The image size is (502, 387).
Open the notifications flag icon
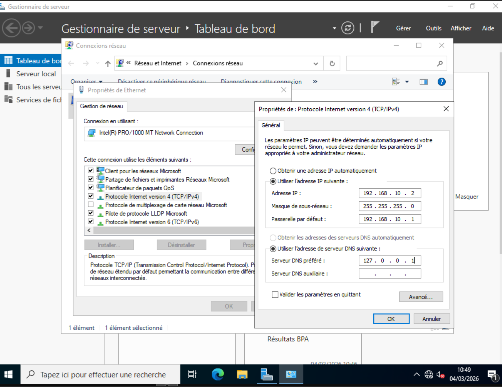tap(375, 27)
